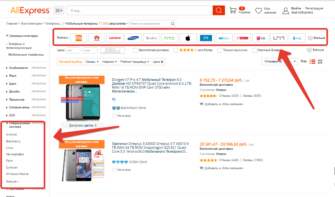Open Заказы sort dropdown
This screenshot has height=197, width=335.
click(x=92, y=62)
